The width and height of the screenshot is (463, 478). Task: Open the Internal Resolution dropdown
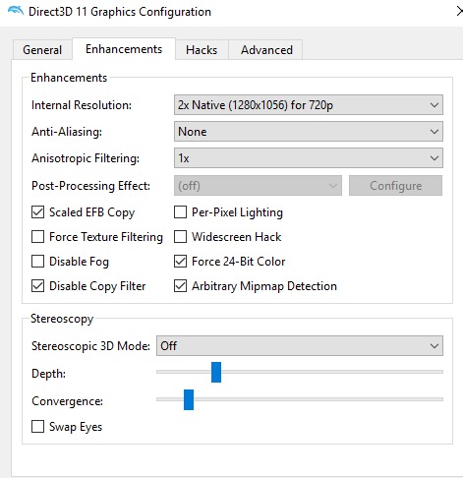coord(309,105)
